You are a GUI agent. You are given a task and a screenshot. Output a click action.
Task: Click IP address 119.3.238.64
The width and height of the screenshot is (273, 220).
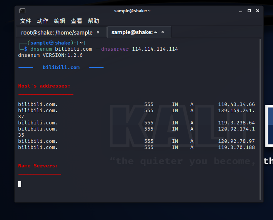(x=236, y=123)
